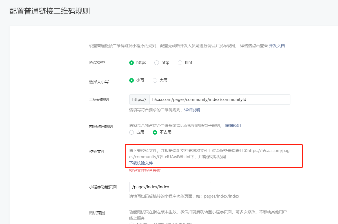The height and width of the screenshot is (224, 338).
Task: Open 详细说明 link under QR code rule
Action: point(192,110)
